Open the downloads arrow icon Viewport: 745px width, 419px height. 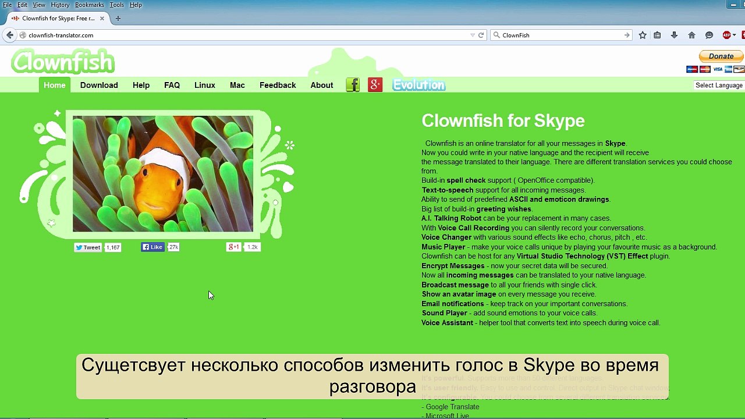tap(674, 35)
